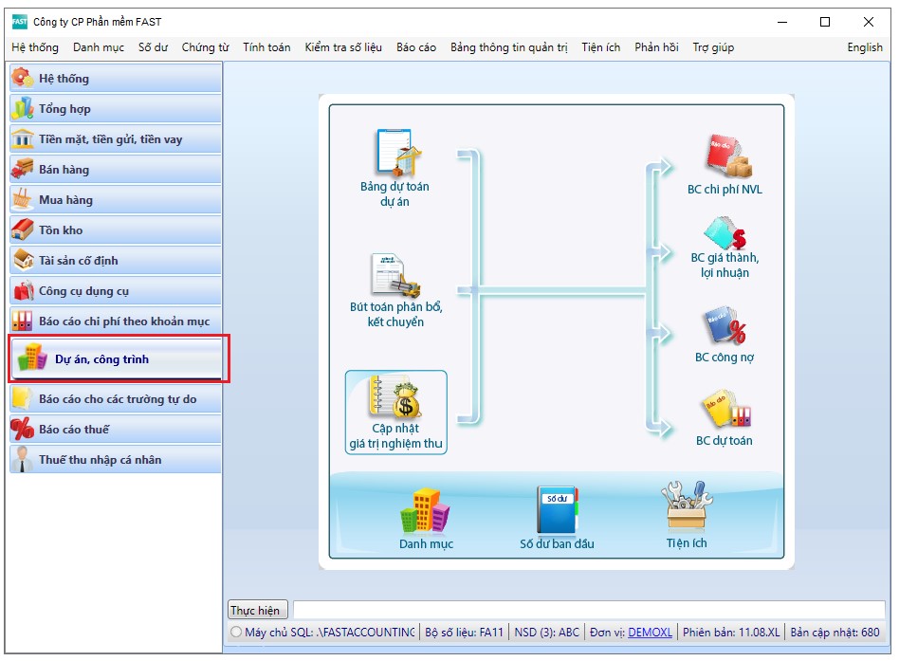This screenshot has height=661, width=899.
Task: Click the command input field beside Thực hiện
Action: 588,610
